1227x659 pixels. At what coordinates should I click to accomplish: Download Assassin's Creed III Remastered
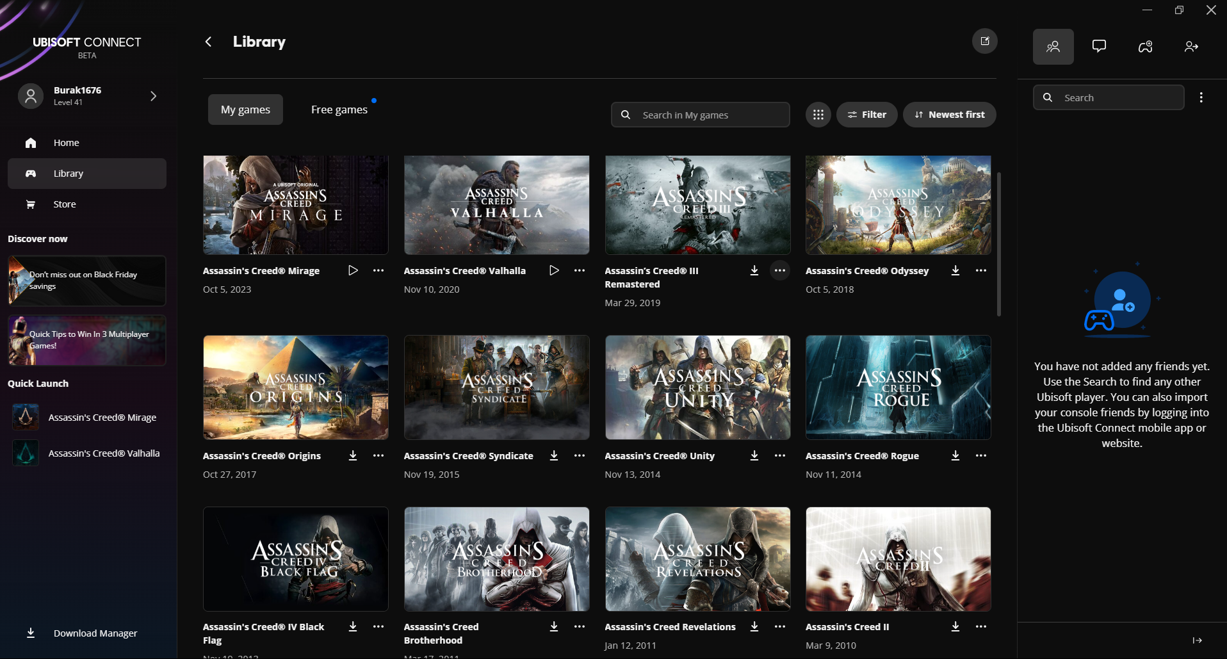(x=754, y=270)
